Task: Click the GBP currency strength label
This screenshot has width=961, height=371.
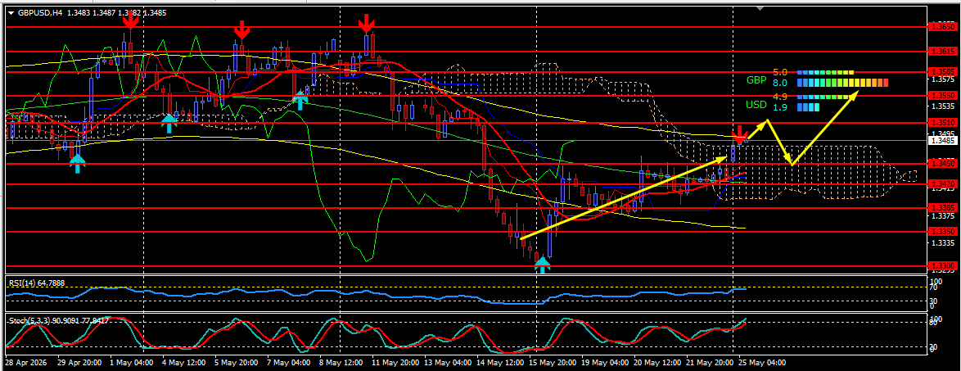Action: tap(756, 79)
